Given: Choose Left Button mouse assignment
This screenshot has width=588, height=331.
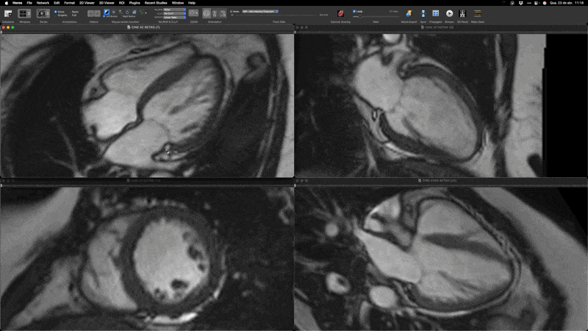Looking at the screenshot, I should (110, 16).
